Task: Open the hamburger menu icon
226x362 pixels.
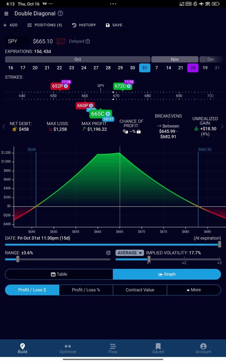Action: click(x=6, y=14)
